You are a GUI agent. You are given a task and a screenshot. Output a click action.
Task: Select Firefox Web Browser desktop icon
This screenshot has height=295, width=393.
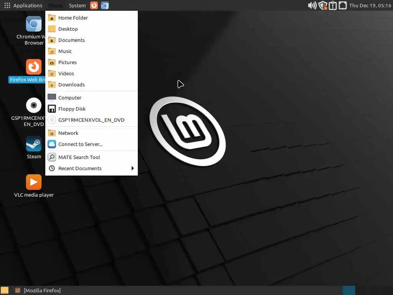coord(34,67)
